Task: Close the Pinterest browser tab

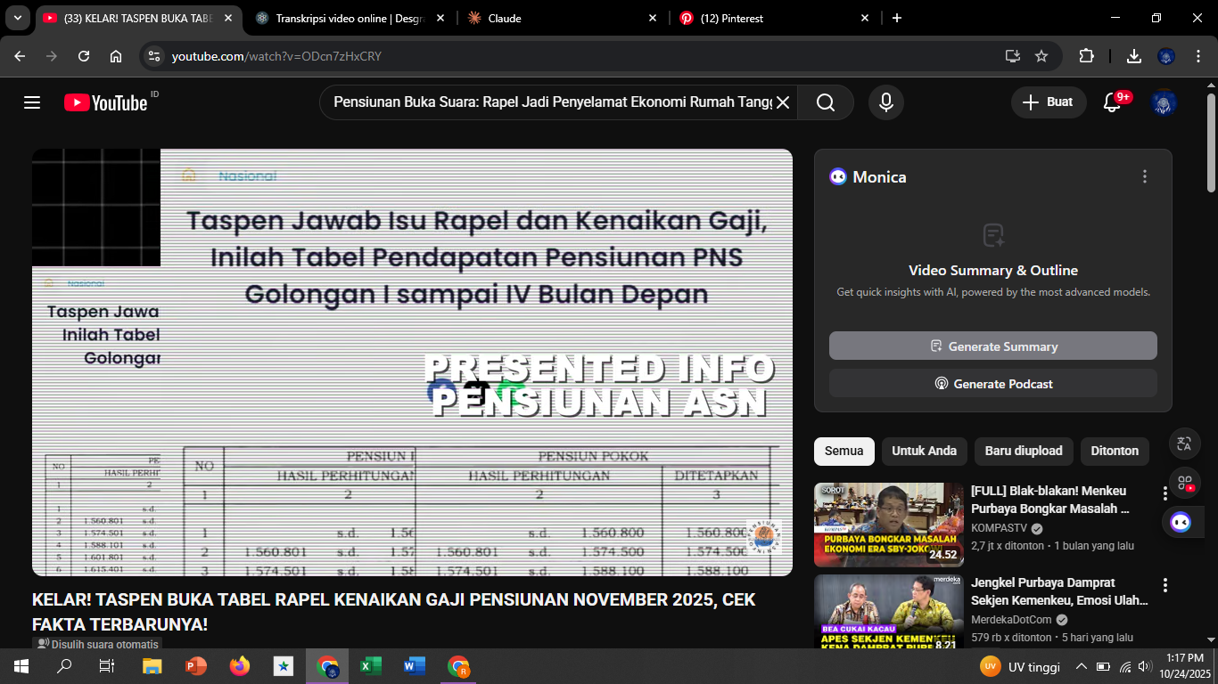Action: click(x=865, y=18)
